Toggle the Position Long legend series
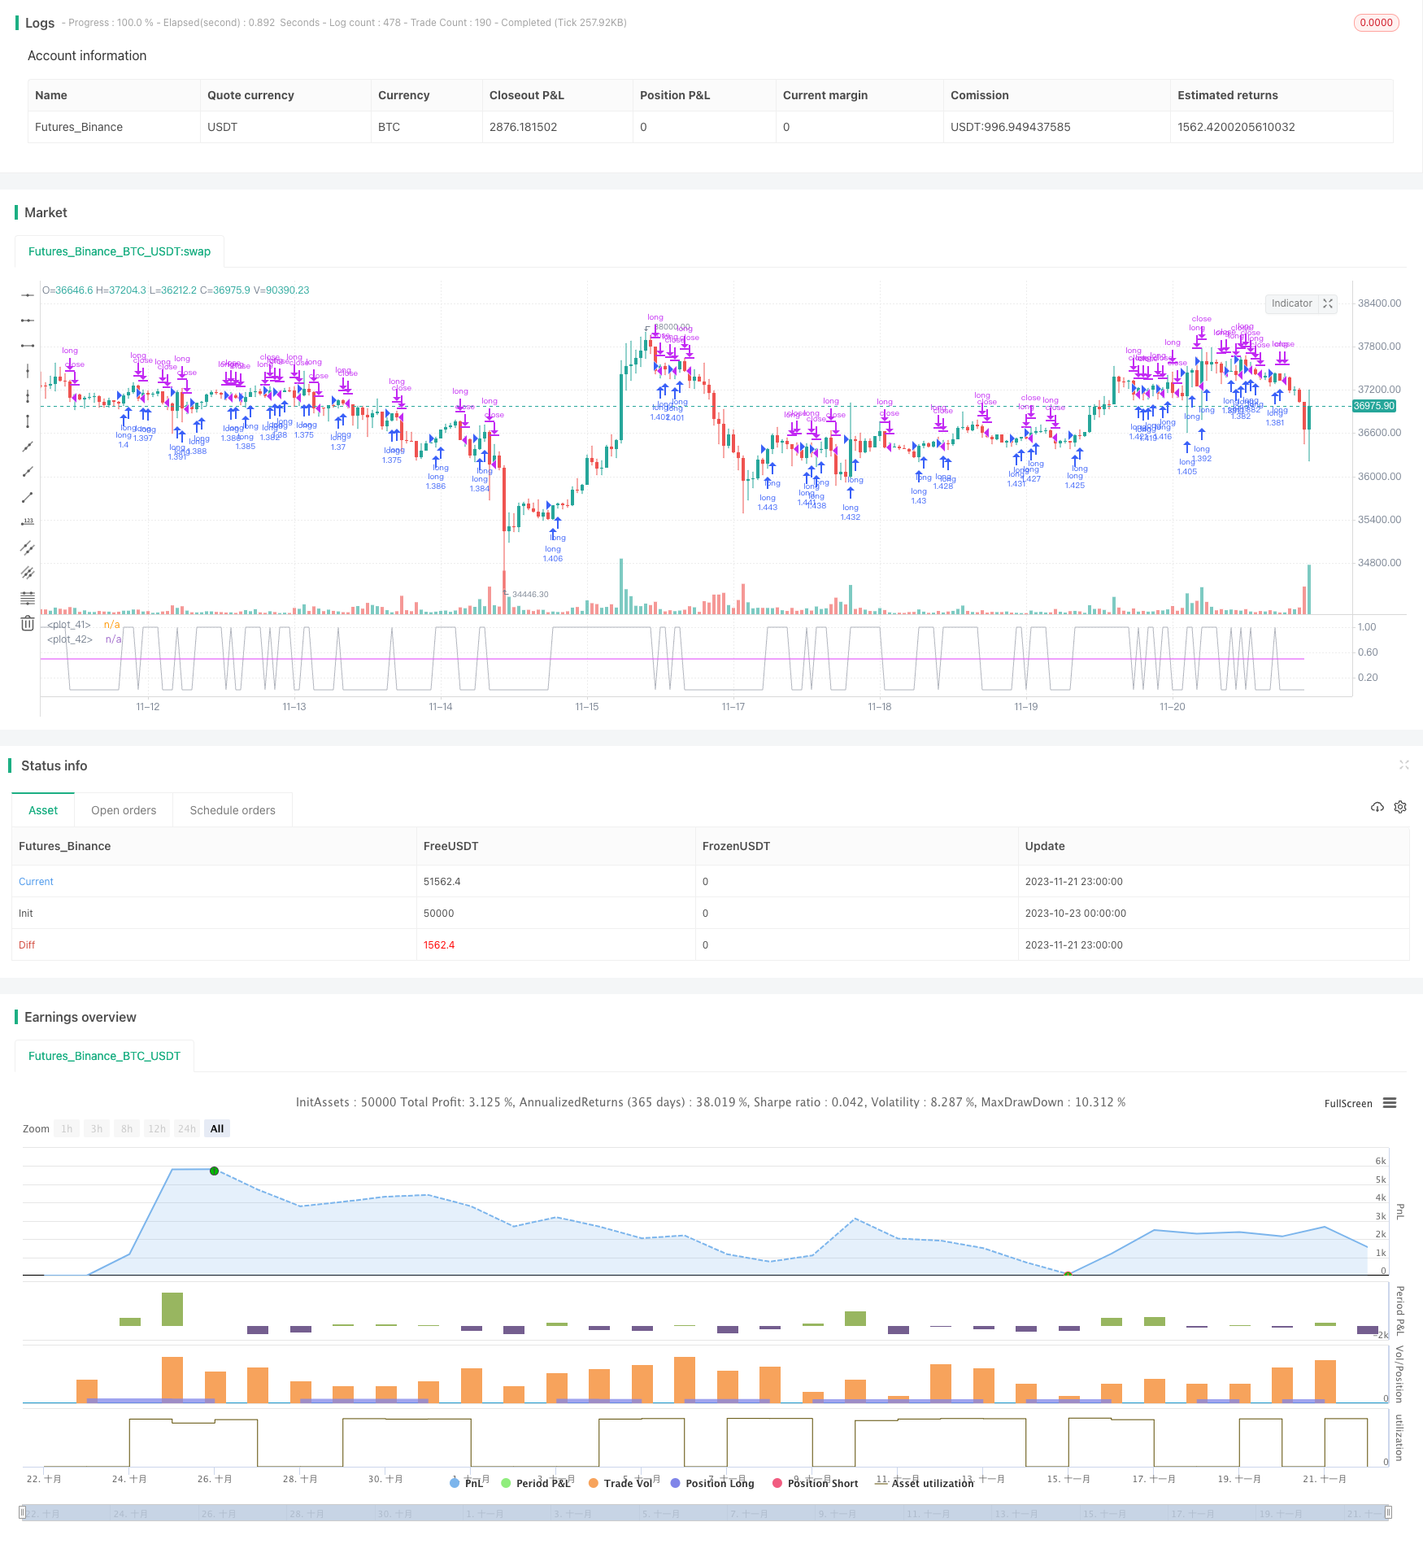The width and height of the screenshot is (1423, 1544). coord(712,1483)
